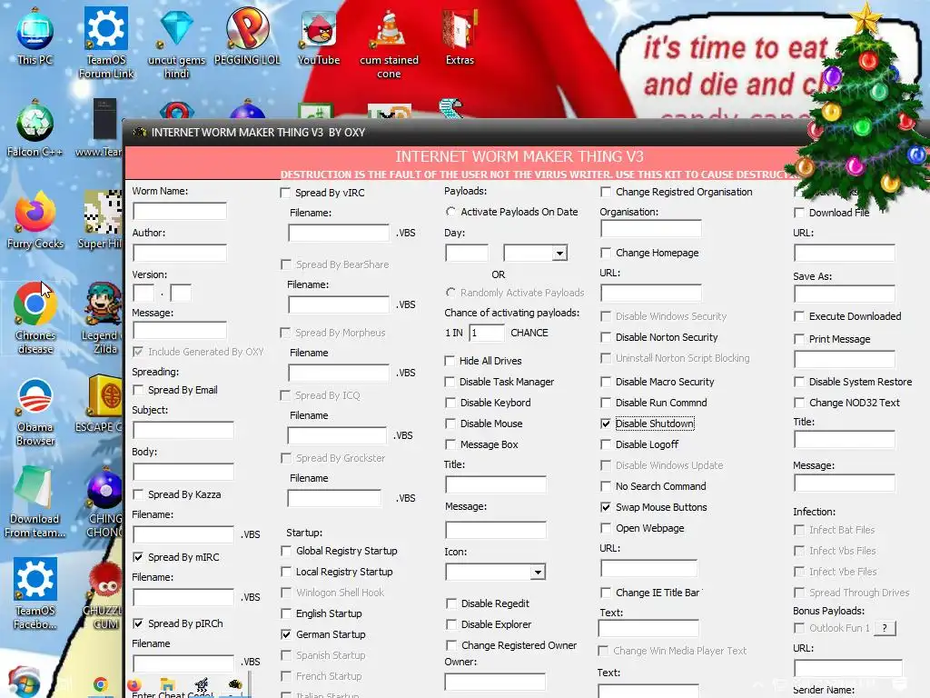Open the Furry Cocks Firefox icon
The image size is (930, 698).
click(x=35, y=220)
